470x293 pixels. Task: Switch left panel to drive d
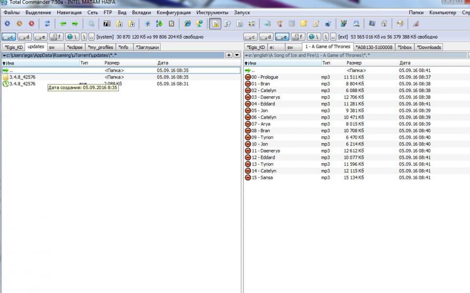tap(25, 37)
